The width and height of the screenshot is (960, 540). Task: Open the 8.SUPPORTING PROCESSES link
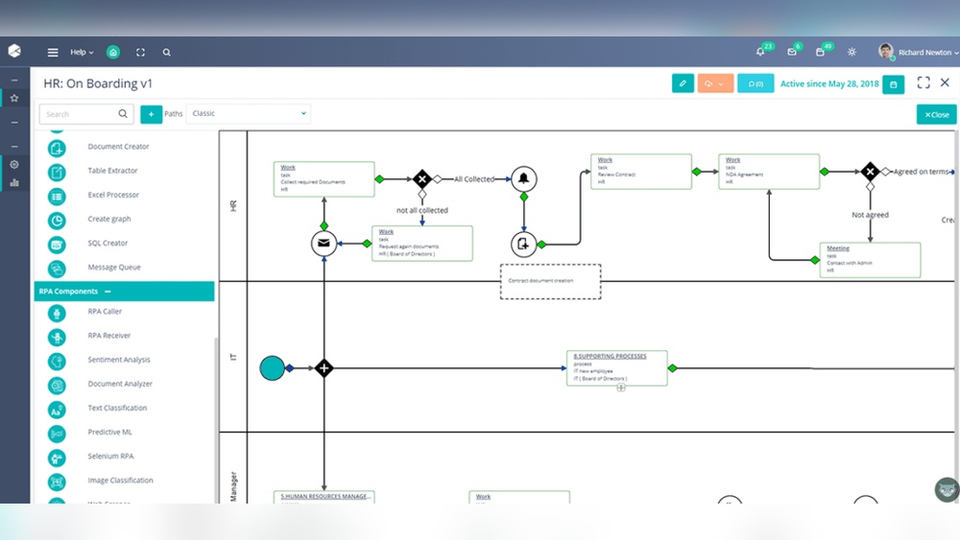coord(610,356)
